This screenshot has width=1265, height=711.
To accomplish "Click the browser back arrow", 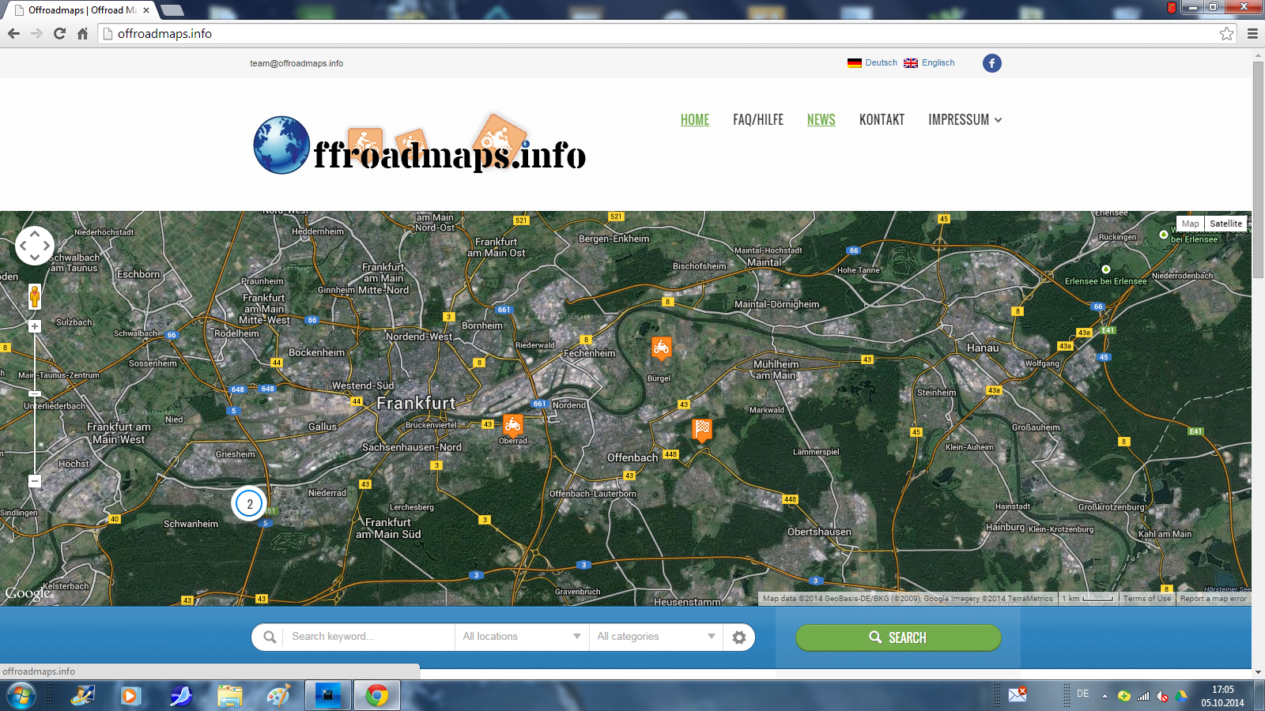I will coord(13,33).
